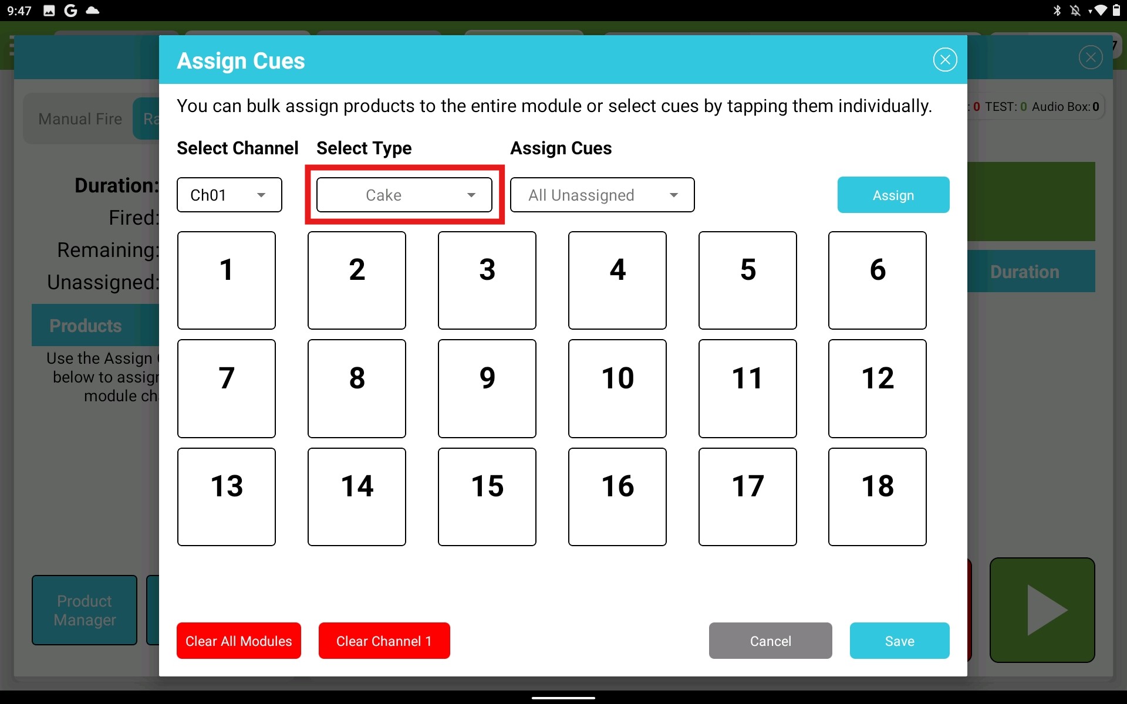Switch to the Manual Fire tab

[x=79, y=119]
